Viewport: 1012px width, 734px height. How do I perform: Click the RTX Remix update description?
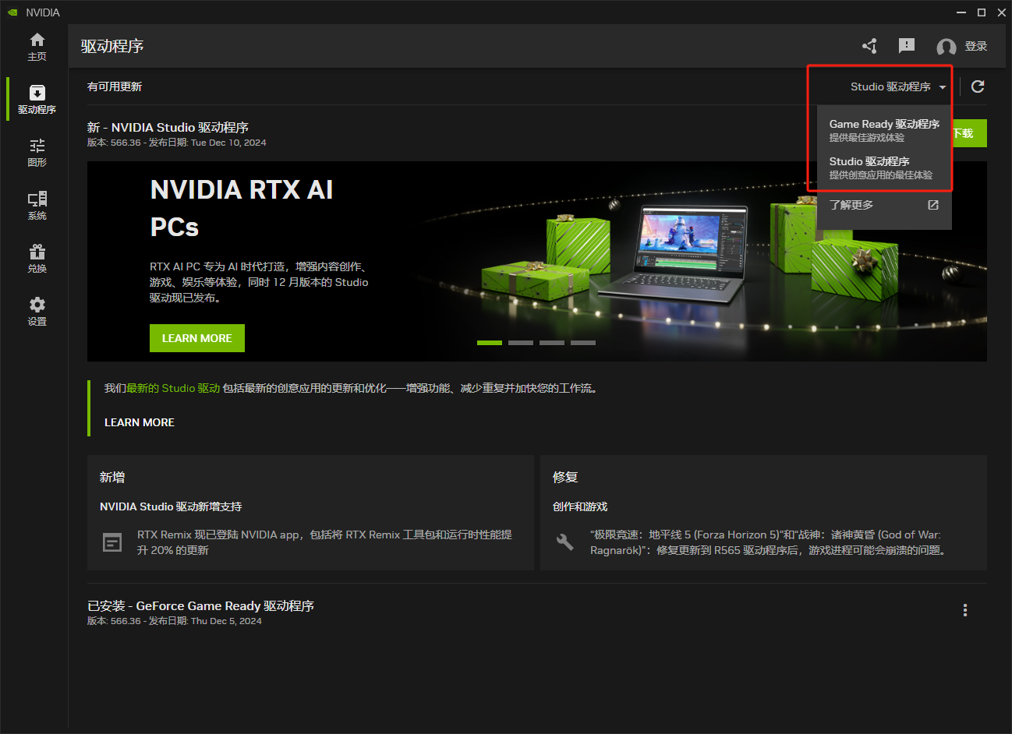click(324, 542)
